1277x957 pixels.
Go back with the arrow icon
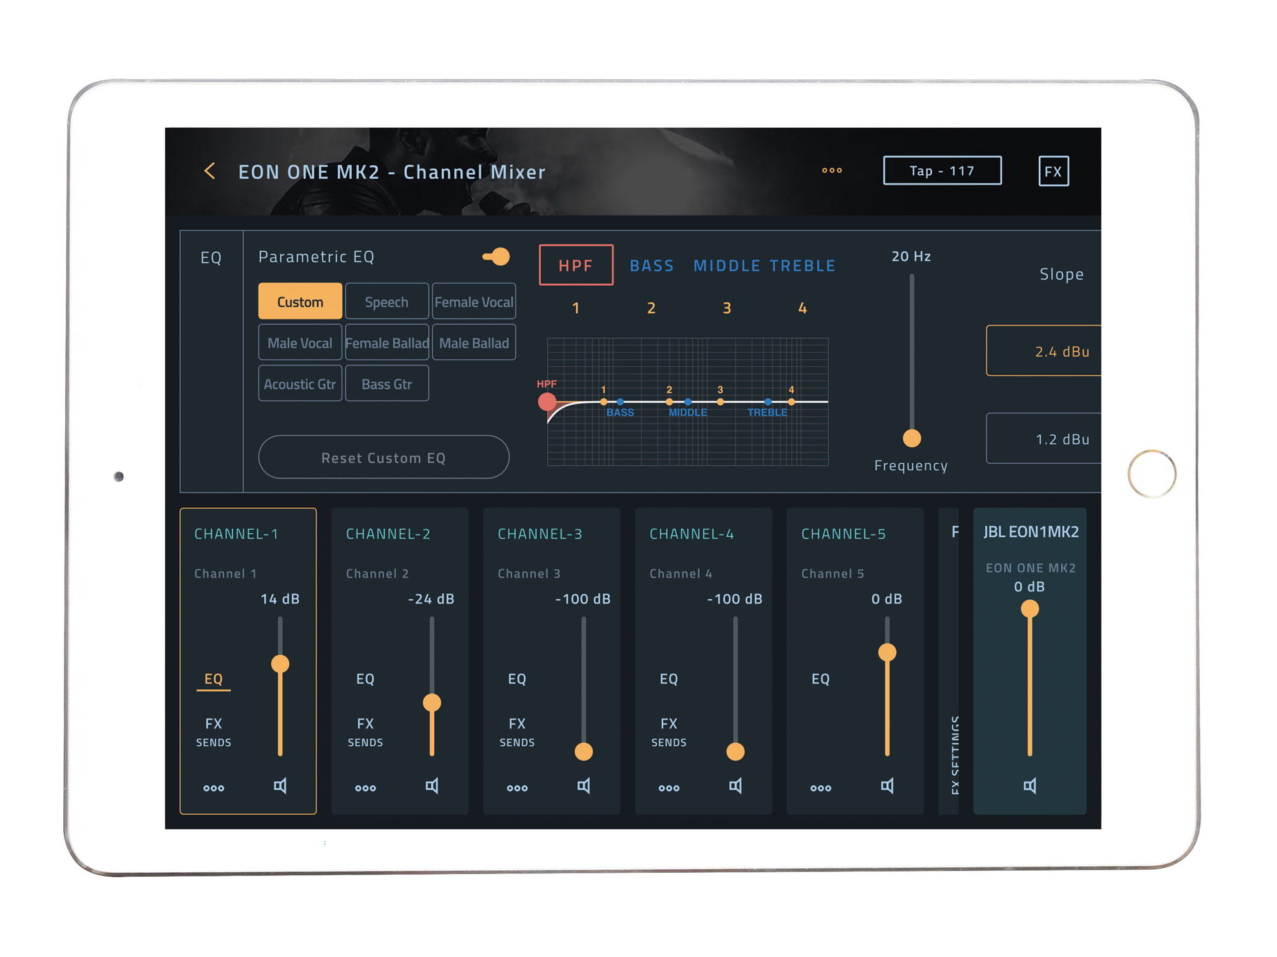[209, 171]
